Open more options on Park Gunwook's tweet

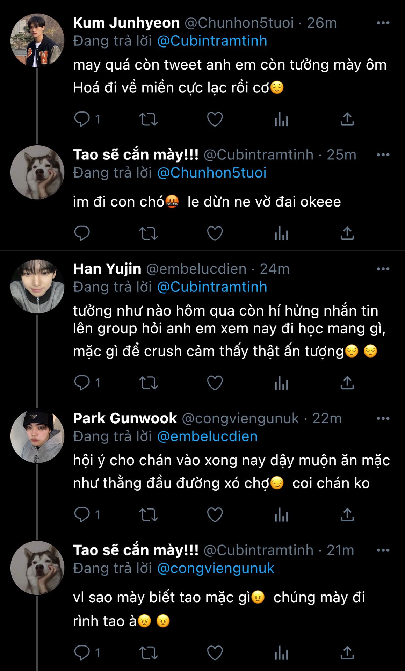383,419
